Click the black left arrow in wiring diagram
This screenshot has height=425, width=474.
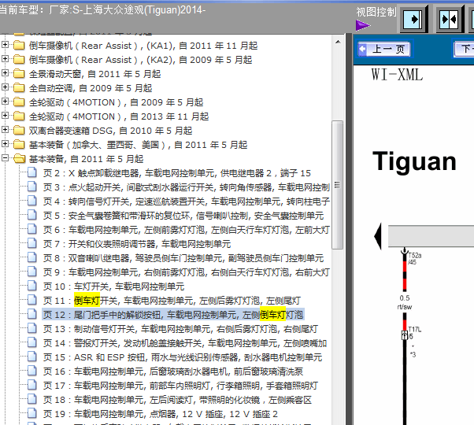coord(378,236)
